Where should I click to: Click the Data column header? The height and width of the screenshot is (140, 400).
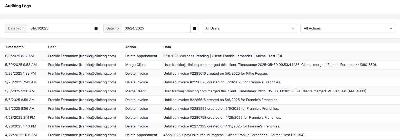pyautogui.click(x=167, y=47)
